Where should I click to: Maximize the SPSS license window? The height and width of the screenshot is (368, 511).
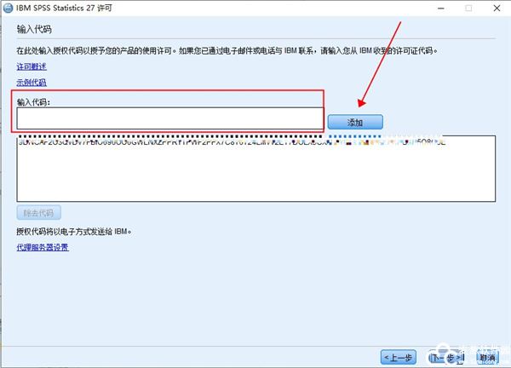coord(468,9)
